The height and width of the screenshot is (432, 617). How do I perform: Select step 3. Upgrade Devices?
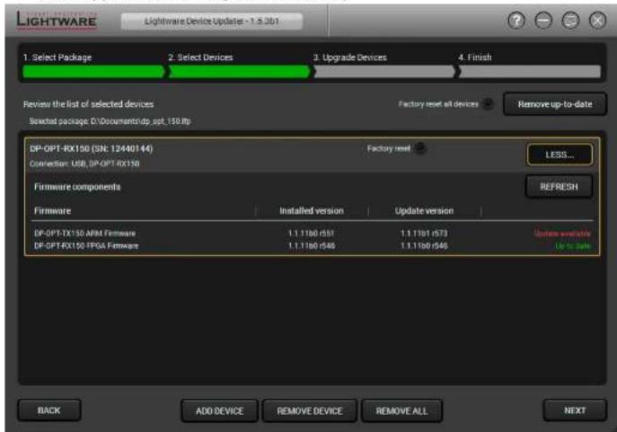(x=350, y=57)
